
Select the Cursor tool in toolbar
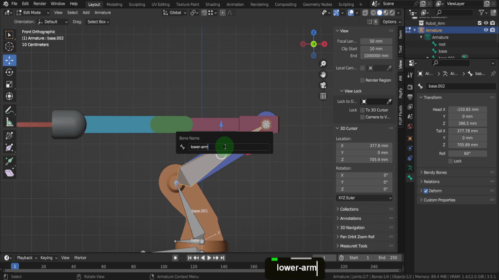[9, 47]
